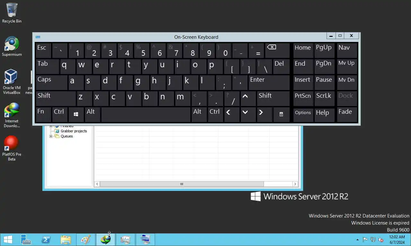Tap the Pause key

(324, 83)
